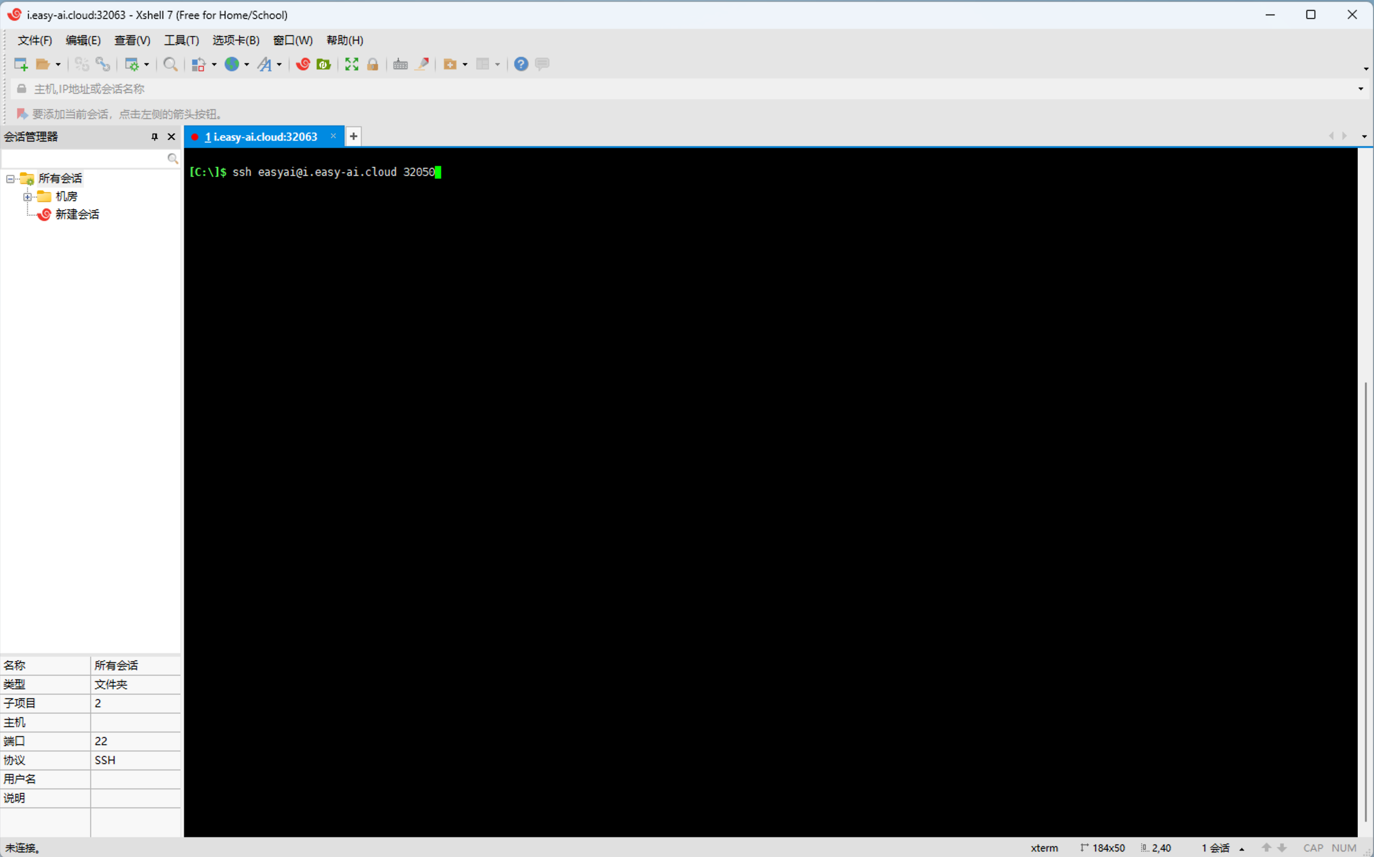Open the 文件(F) menu
The width and height of the screenshot is (1374, 857).
pyautogui.click(x=35, y=40)
